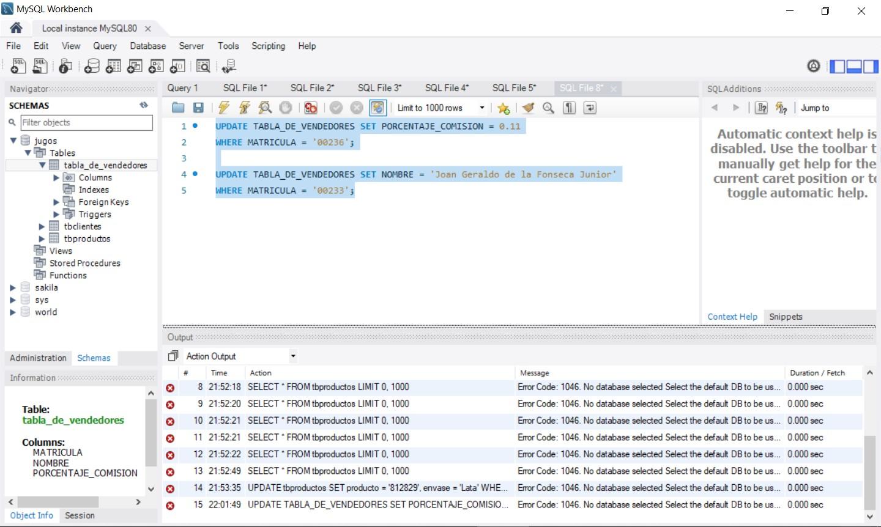This screenshot has height=527, width=881.
Task: Go to the Workbench home screen
Action: point(16,28)
